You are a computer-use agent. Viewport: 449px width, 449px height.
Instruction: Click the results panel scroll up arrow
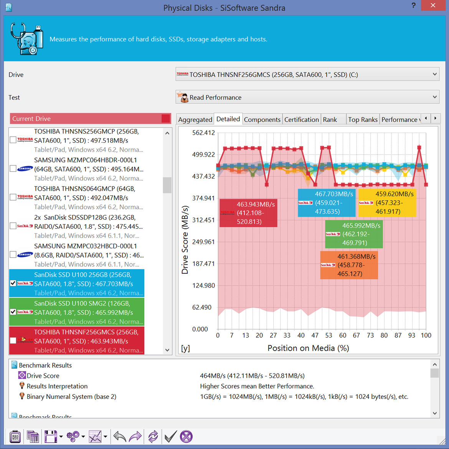click(x=435, y=364)
